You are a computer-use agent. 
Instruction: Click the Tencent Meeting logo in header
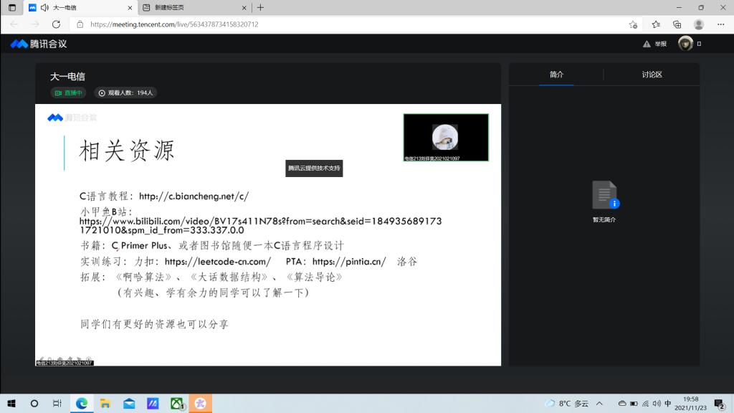pos(39,44)
